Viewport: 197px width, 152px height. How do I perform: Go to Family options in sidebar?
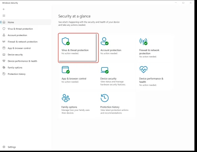pos(15,68)
